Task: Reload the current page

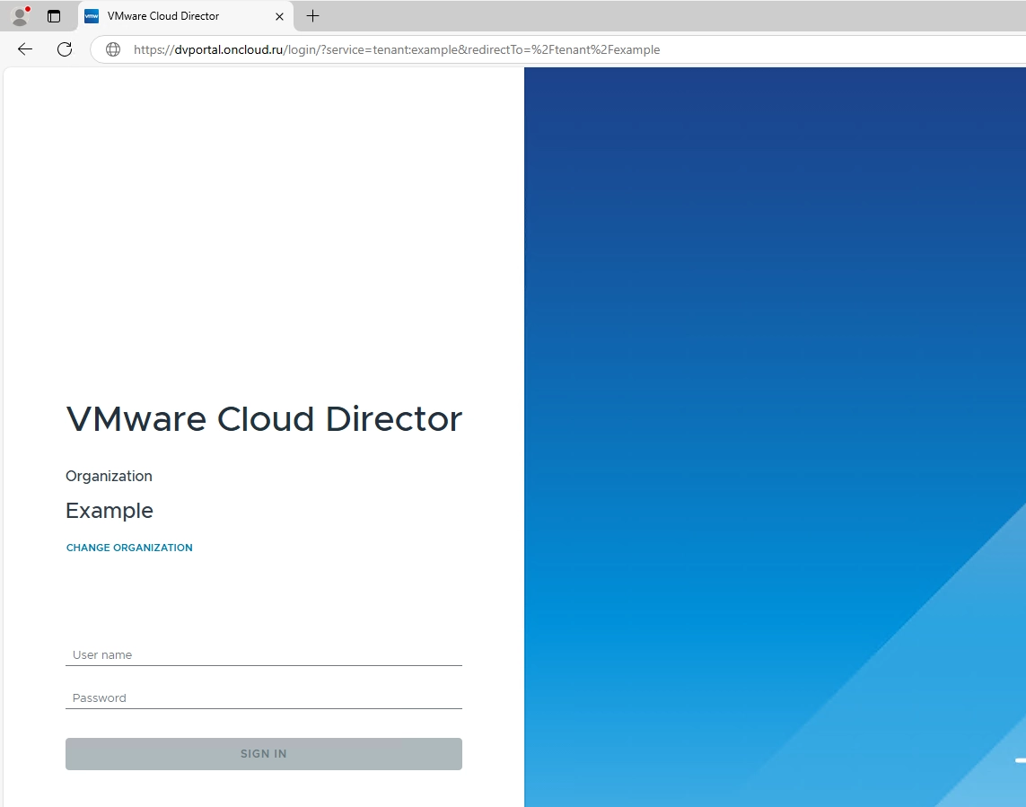Action: coord(64,49)
